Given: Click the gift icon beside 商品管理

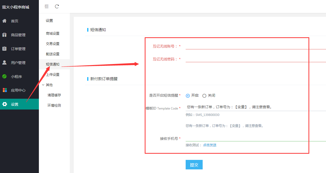Looking at the screenshot, I should pos(4,35).
